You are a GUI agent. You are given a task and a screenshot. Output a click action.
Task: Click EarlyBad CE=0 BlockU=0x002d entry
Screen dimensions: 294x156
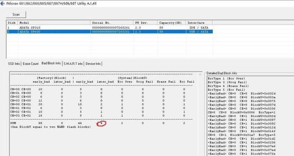[x=241, y=94]
